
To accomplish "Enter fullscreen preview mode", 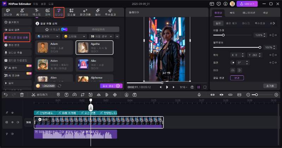I will click(205, 87).
